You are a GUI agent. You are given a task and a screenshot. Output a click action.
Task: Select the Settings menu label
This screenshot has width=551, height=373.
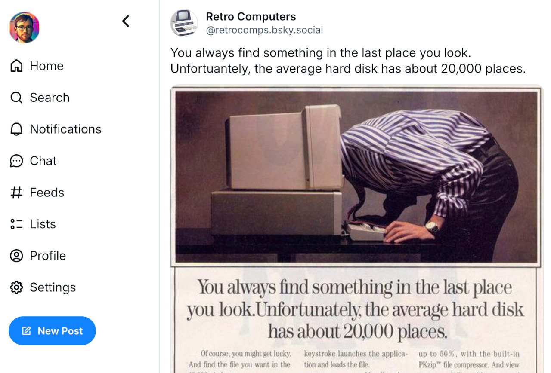point(53,287)
